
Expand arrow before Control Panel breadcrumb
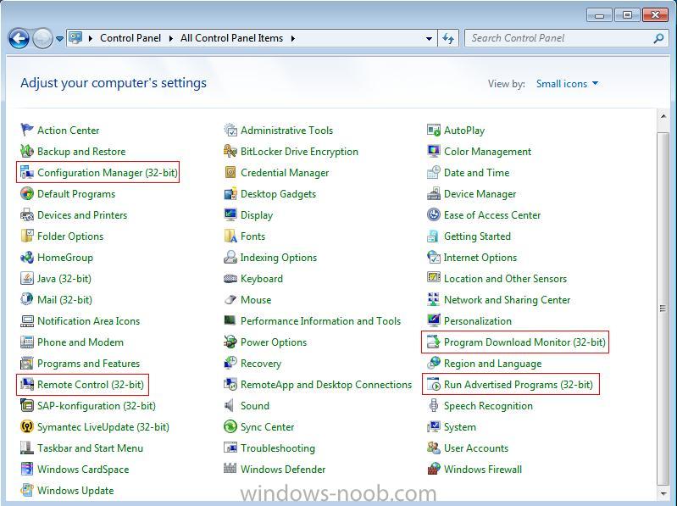(x=90, y=38)
